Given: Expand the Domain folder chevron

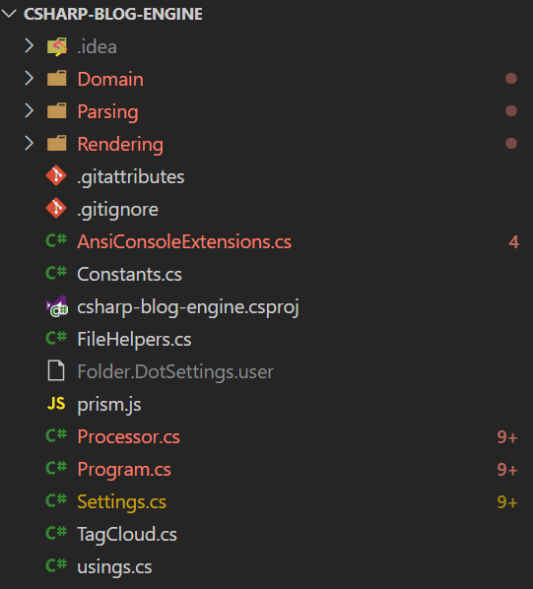Looking at the screenshot, I should point(29,79).
